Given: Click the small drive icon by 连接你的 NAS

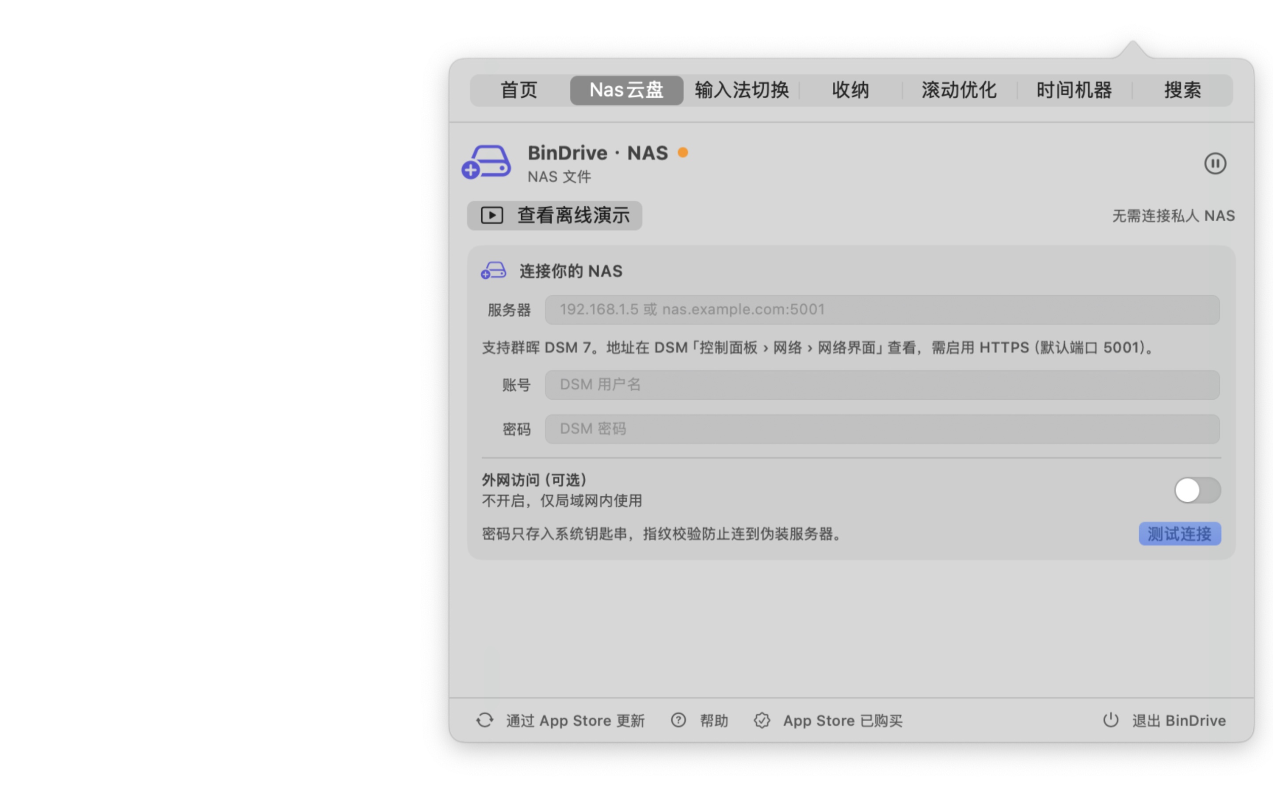Looking at the screenshot, I should pos(493,271).
